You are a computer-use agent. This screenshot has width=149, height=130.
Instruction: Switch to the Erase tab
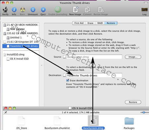click(90, 23)
